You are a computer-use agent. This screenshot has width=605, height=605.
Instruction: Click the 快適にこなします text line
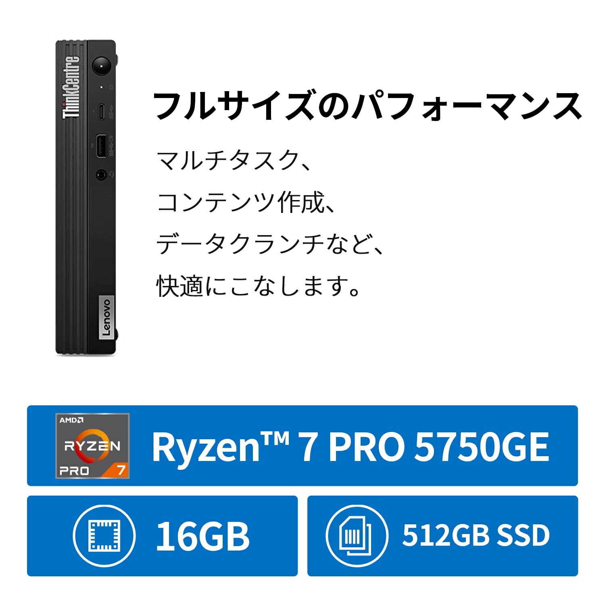click(258, 286)
